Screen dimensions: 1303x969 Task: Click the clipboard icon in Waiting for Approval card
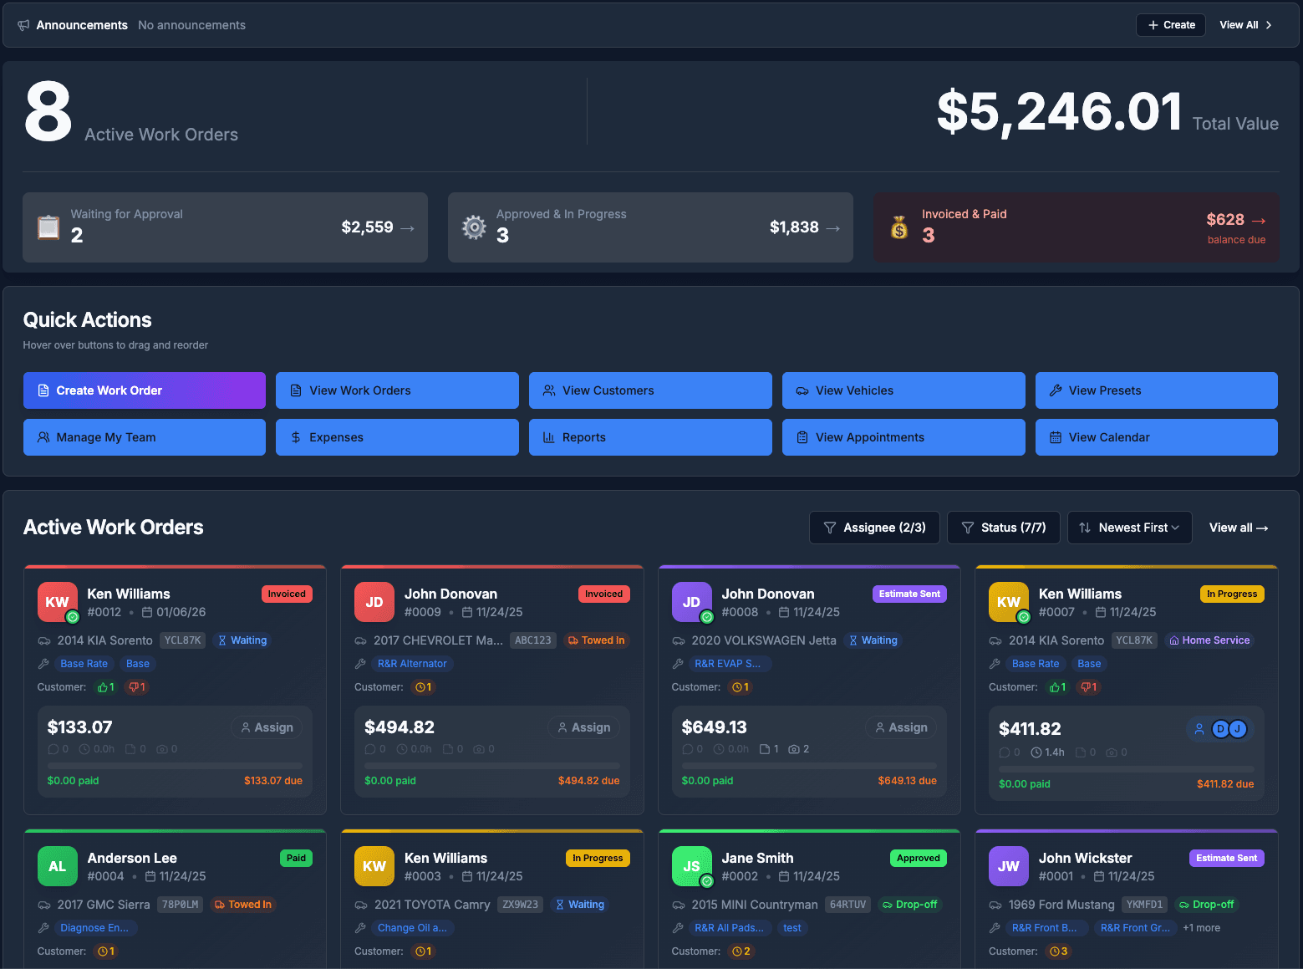(x=48, y=227)
